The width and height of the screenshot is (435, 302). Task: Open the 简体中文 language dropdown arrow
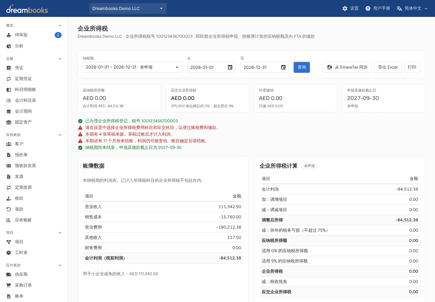pyautogui.click(x=426, y=8)
